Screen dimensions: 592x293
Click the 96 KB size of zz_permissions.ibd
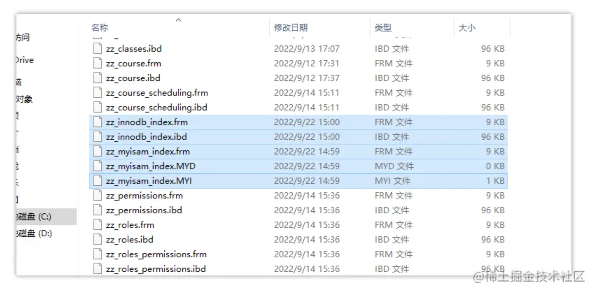click(493, 210)
